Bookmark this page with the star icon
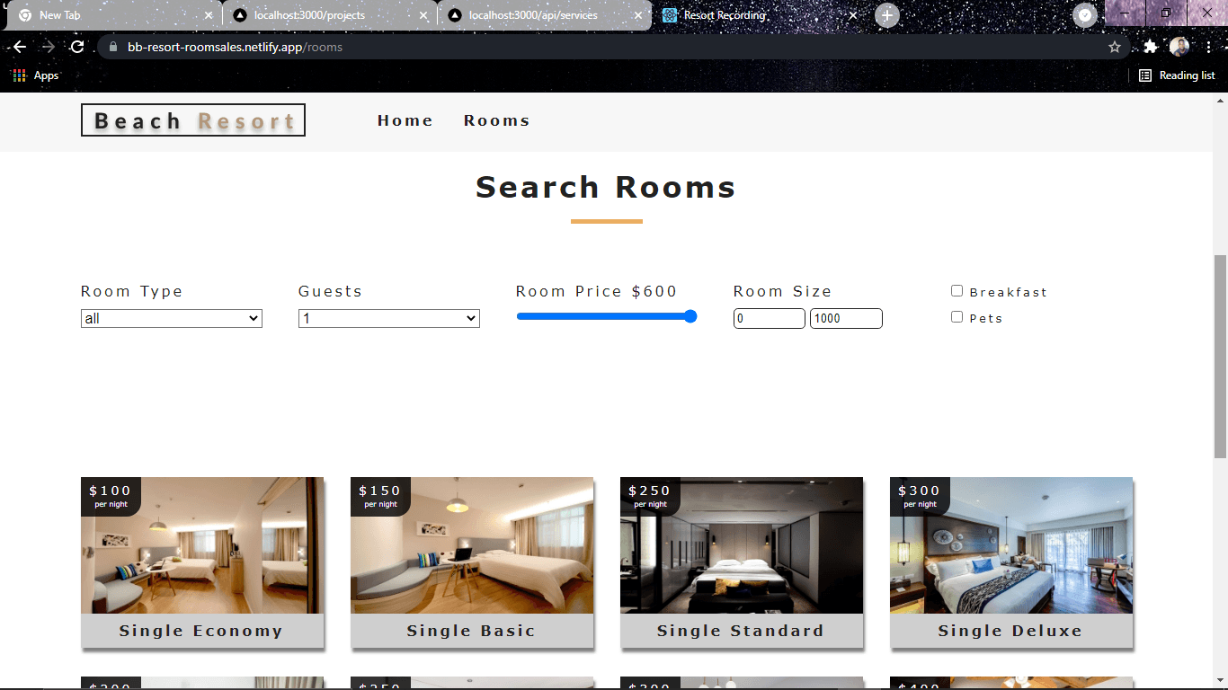1228x690 pixels. tap(1114, 47)
